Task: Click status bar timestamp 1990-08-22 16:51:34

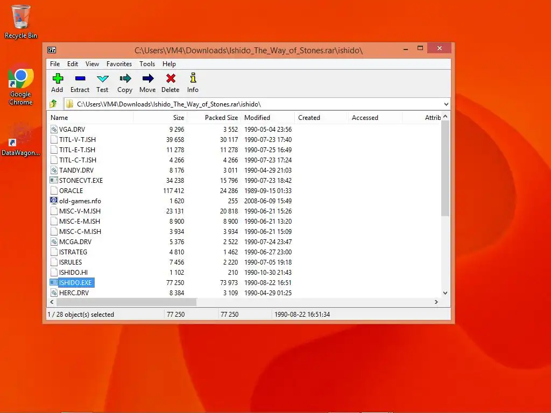Action: pyautogui.click(x=302, y=314)
